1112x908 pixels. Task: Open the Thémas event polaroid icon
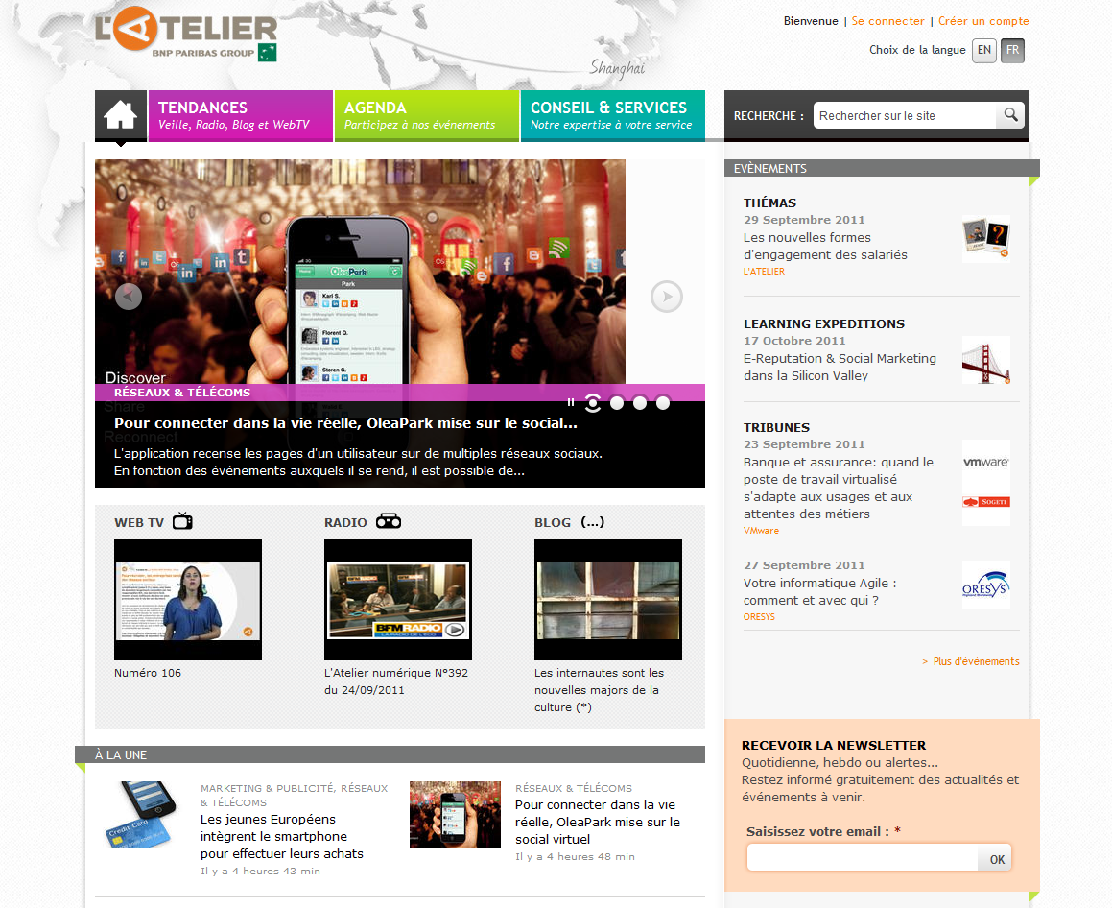pos(985,239)
